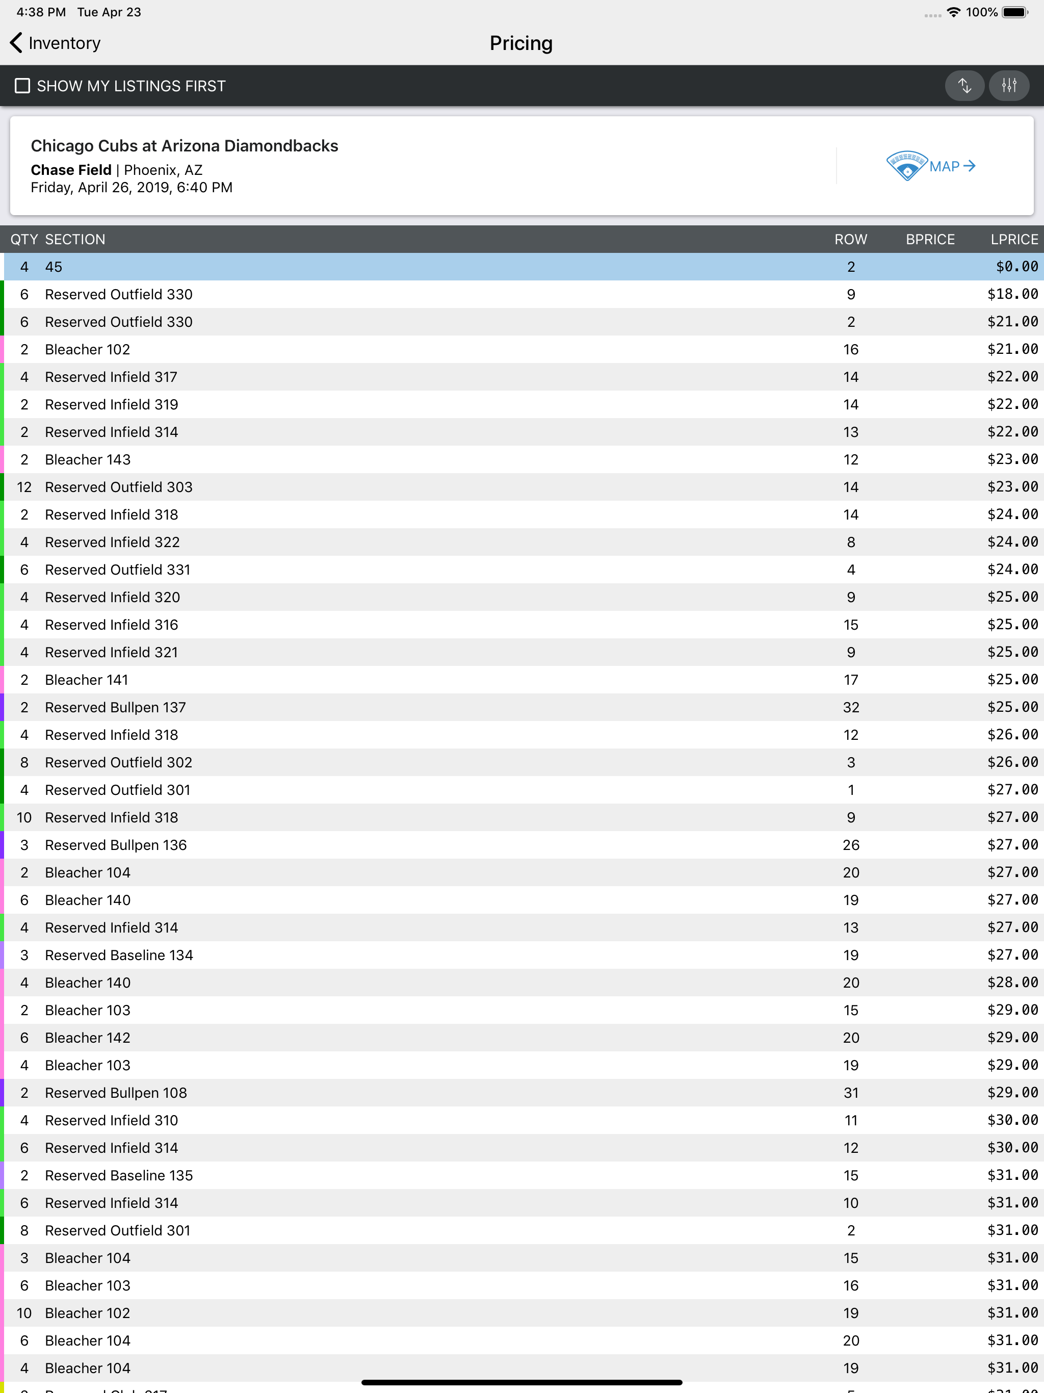The image size is (1044, 1393).
Task: Select Reserved Infield 318 row 14 listing
Action: (522, 514)
